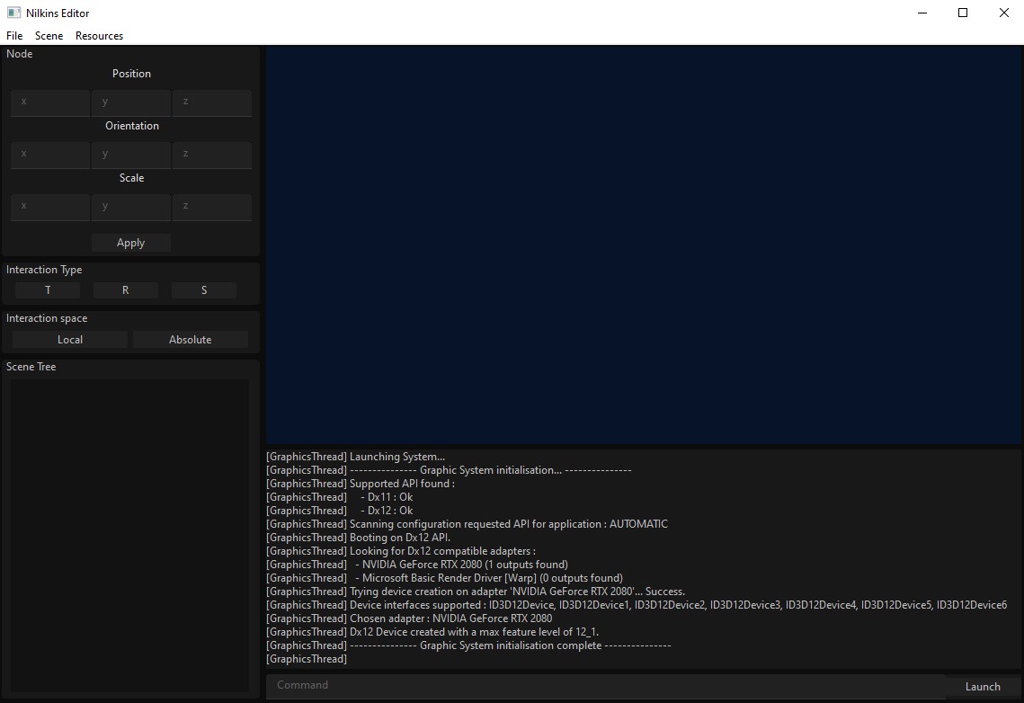The image size is (1024, 703).
Task: Switch interaction space to Local
Action: click(70, 340)
